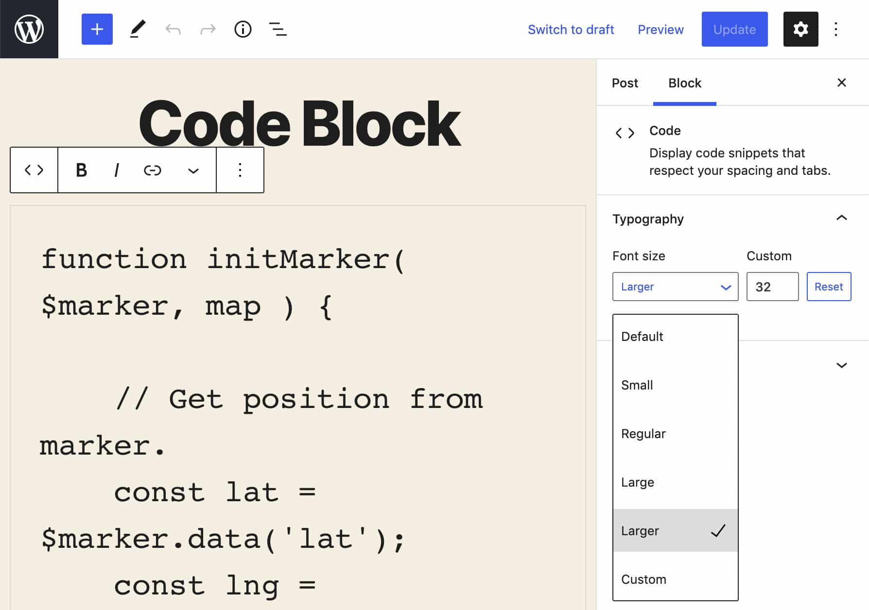Image resolution: width=869 pixels, height=610 pixels.
Task: Insert a link in the code block
Action: pos(152,170)
